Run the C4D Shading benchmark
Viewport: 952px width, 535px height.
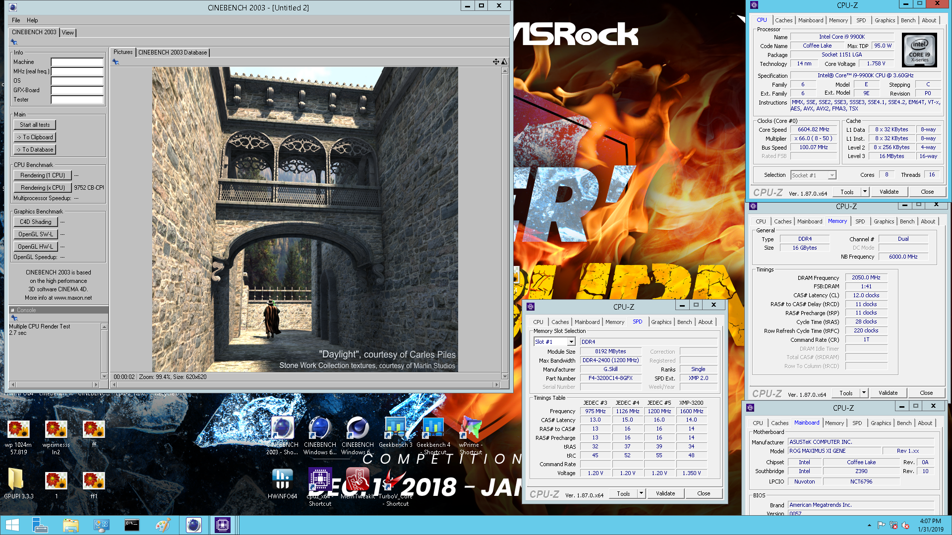36,222
